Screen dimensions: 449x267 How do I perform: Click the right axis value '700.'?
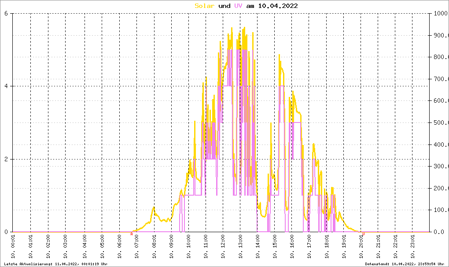[x=441, y=79]
